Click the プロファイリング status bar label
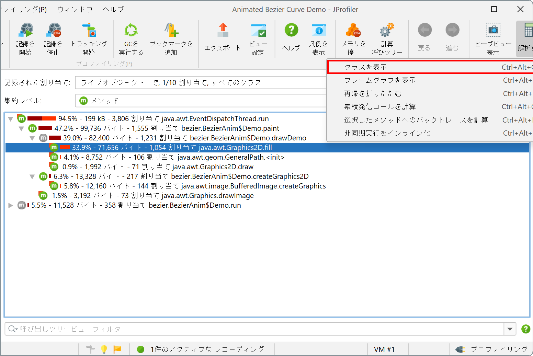Viewport: 533px width, 356px height. (x=499, y=349)
